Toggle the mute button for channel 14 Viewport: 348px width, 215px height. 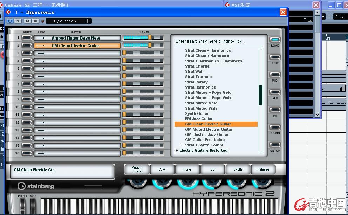click(27, 138)
